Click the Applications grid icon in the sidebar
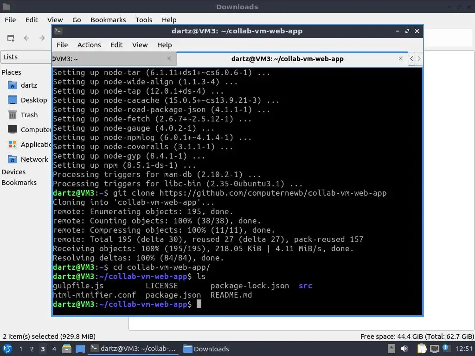This screenshot has width=475, height=356. 13,145
